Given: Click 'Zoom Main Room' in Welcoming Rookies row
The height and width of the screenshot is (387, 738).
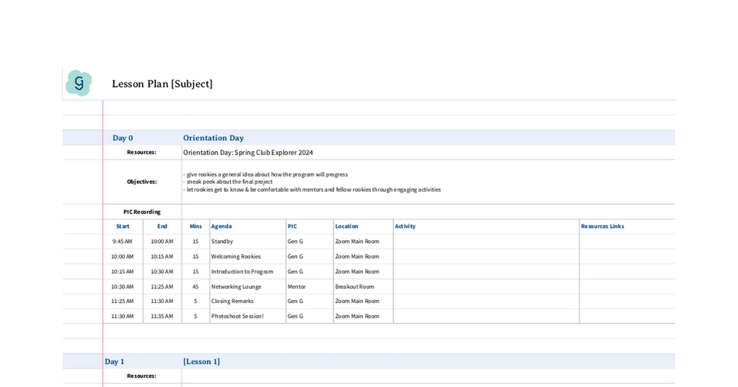Looking at the screenshot, I should pos(357,256).
